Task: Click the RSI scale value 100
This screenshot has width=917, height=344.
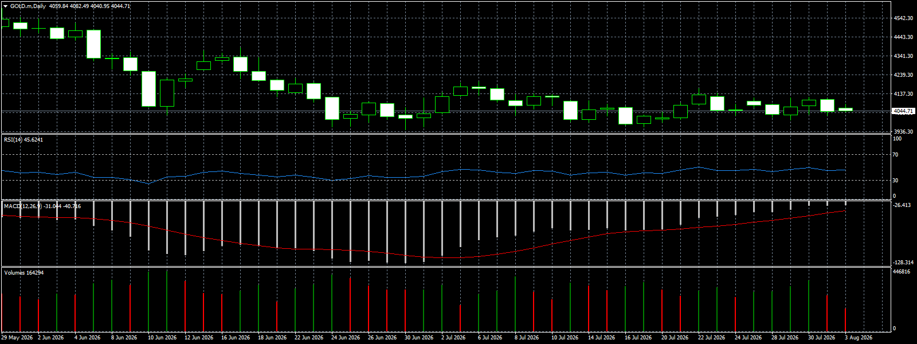Action: [x=898, y=139]
